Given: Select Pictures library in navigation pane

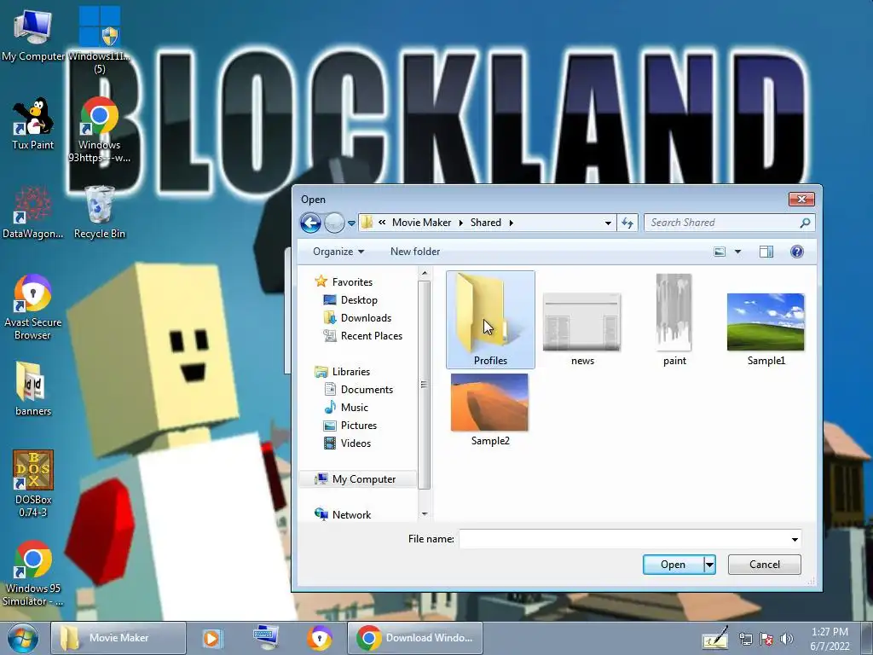Looking at the screenshot, I should (x=350, y=425).
